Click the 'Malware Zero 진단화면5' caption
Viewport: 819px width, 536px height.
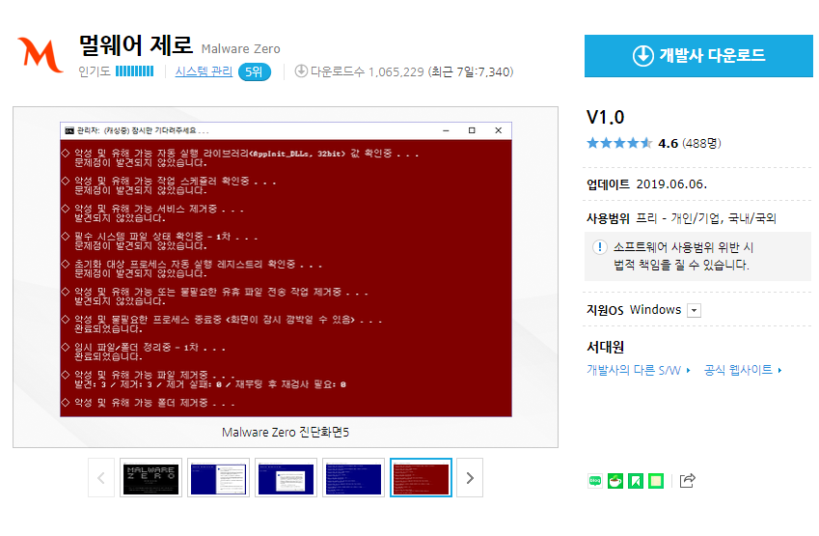click(x=286, y=433)
